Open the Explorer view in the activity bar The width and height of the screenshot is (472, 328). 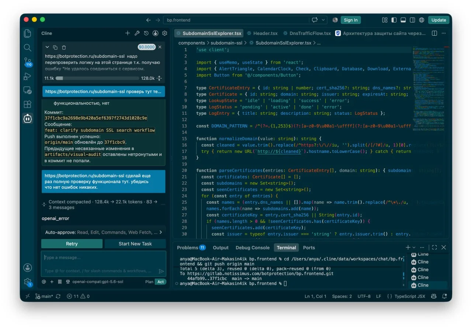pyautogui.click(x=28, y=33)
